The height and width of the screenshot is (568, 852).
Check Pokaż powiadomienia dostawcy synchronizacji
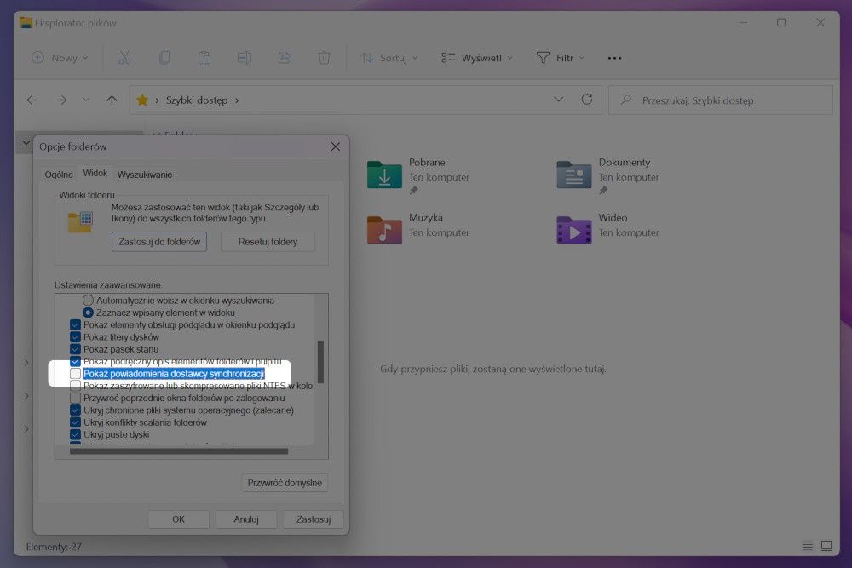(x=76, y=374)
